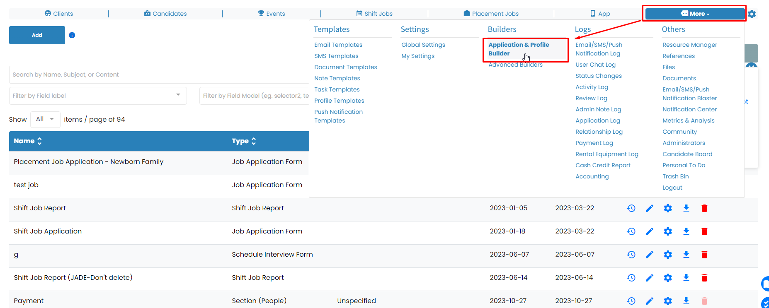Go to the Candidates tab
The image size is (769, 308).
165,14
